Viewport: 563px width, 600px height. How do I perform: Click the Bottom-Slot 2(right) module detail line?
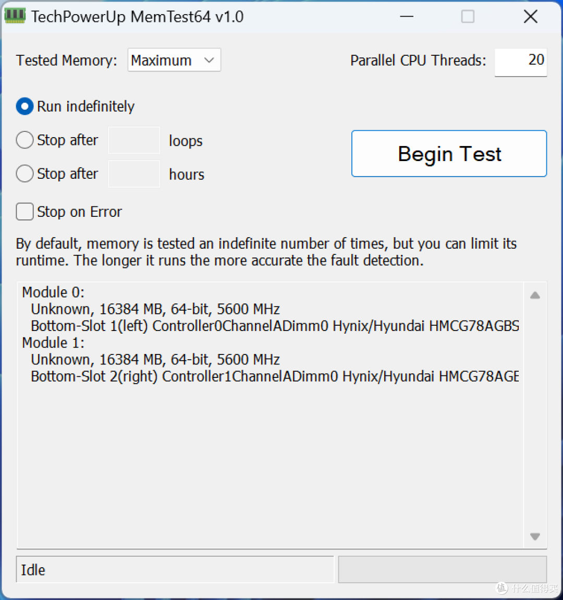(x=275, y=376)
